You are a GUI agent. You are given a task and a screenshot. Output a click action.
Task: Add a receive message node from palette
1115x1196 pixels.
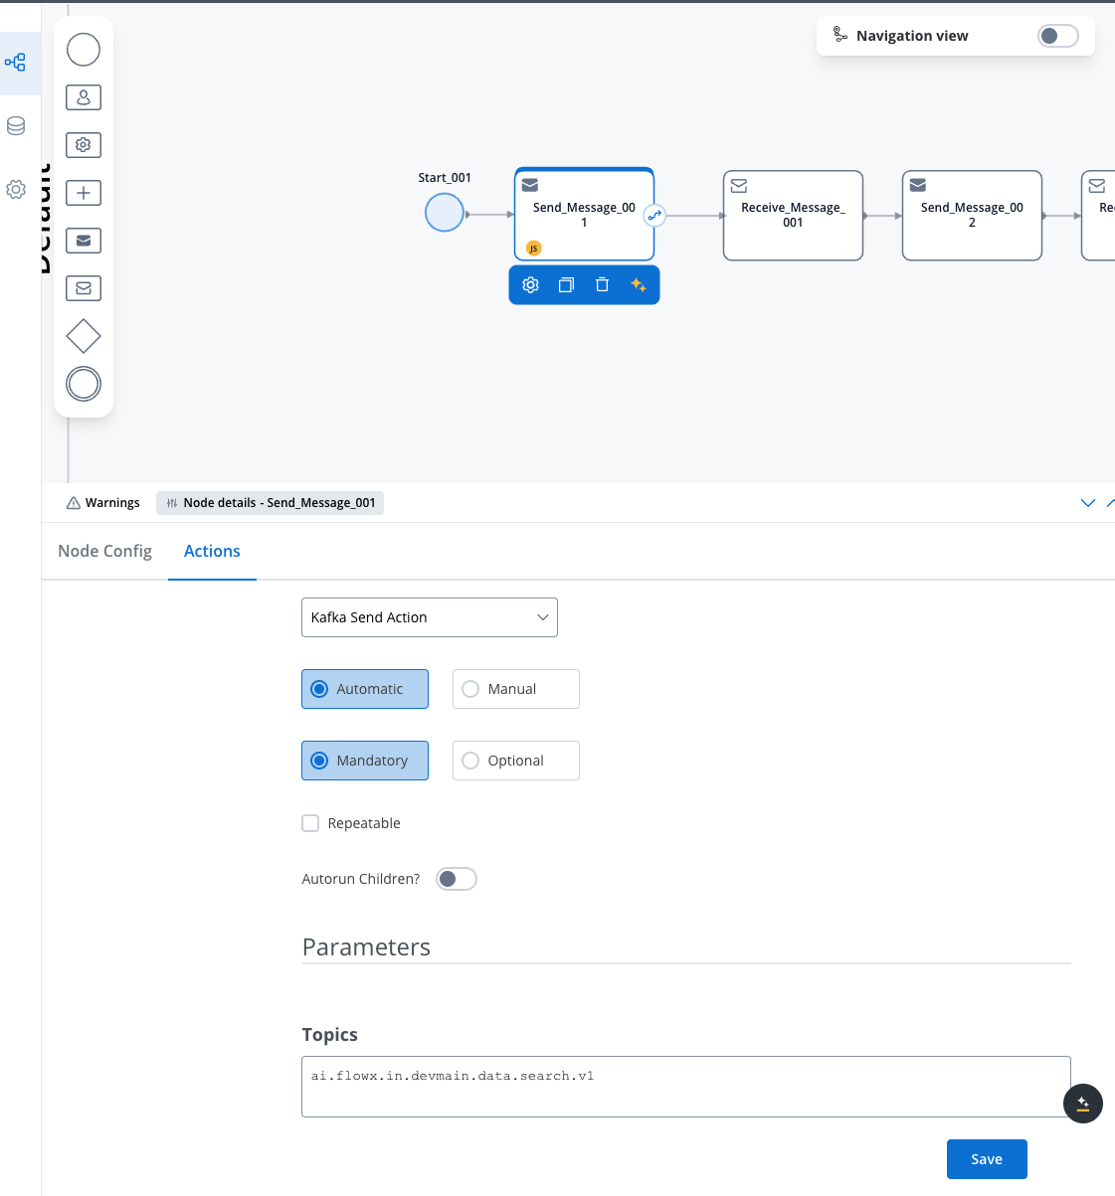[x=84, y=288]
